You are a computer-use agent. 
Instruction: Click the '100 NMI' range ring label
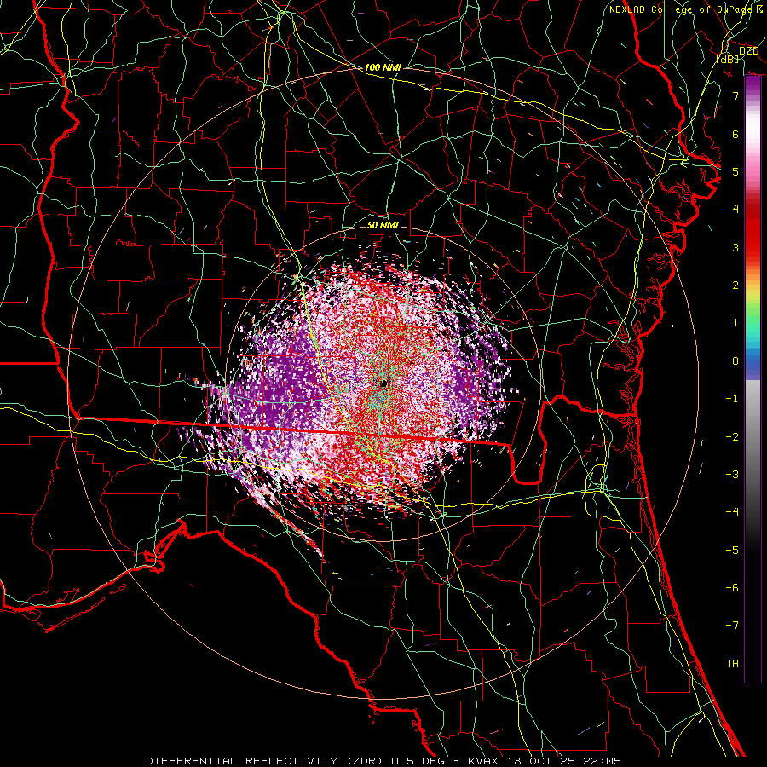point(383,67)
